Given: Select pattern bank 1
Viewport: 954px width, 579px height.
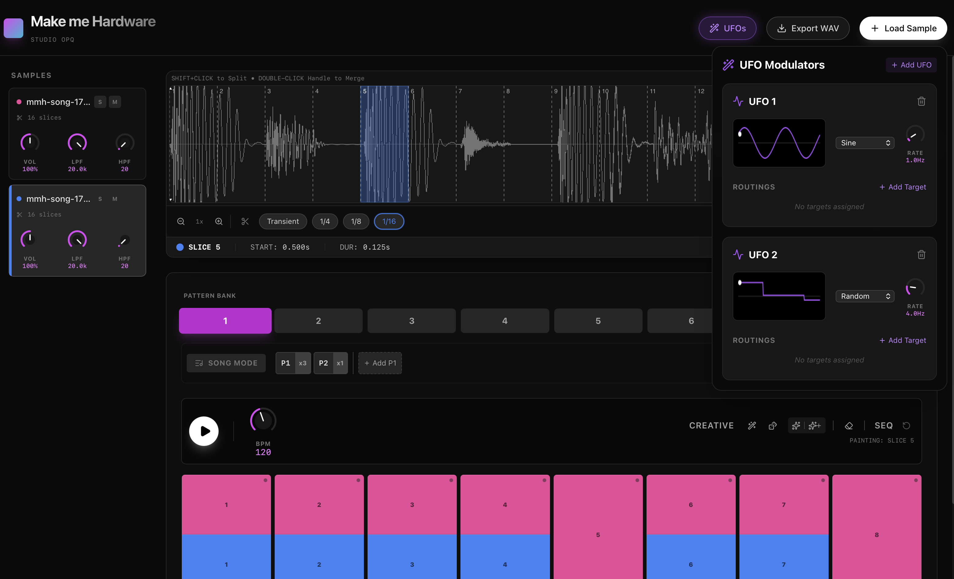Looking at the screenshot, I should click(x=225, y=321).
